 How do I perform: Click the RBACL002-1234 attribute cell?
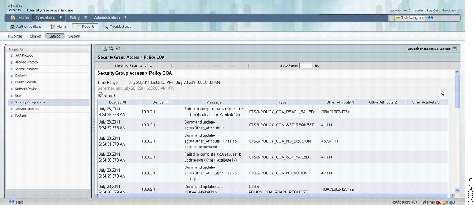pyautogui.click(x=335, y=112)
